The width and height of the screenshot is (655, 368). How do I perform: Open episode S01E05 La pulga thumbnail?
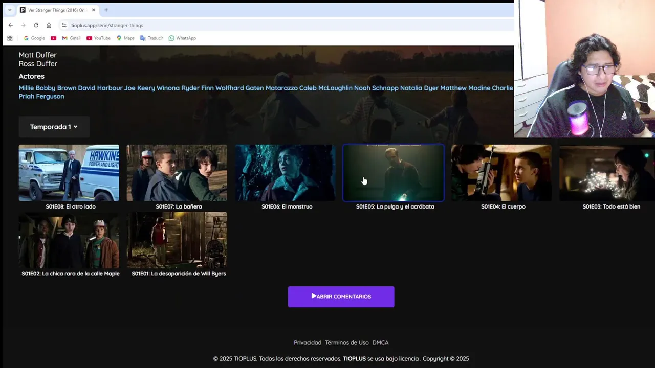coord(394,173)
